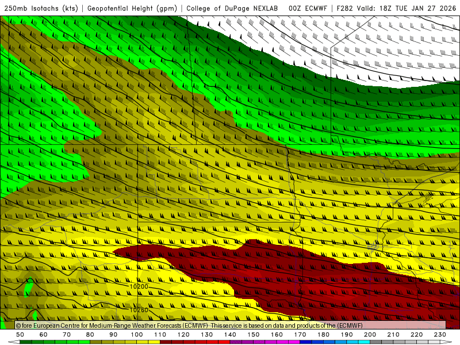
Task: Click the 140 value on the color scale
Action: pos(230,335)
